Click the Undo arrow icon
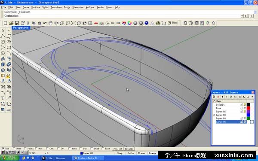 [45, 23]
